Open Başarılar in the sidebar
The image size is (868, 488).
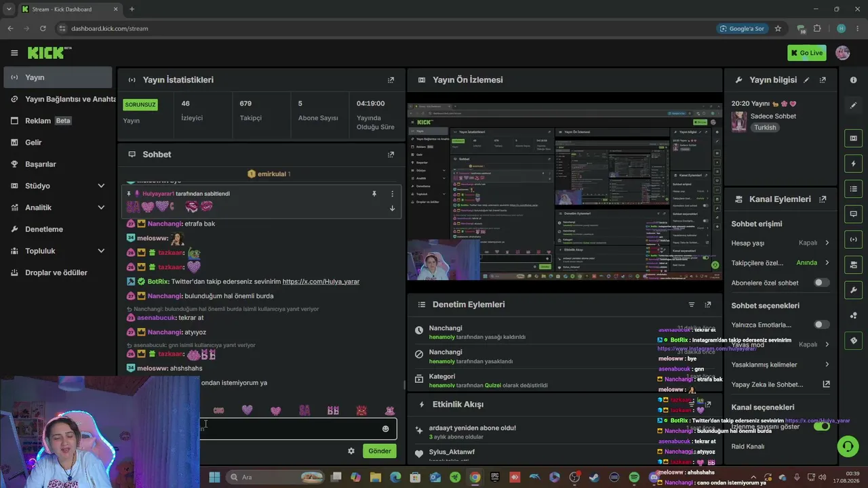[x=58, y=164]
